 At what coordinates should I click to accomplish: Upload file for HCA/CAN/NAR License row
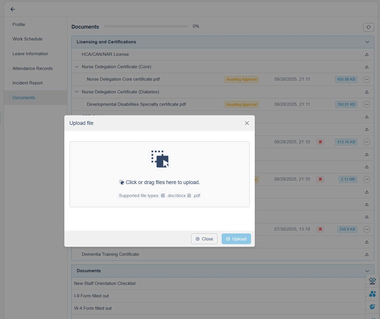click(367, 54)
